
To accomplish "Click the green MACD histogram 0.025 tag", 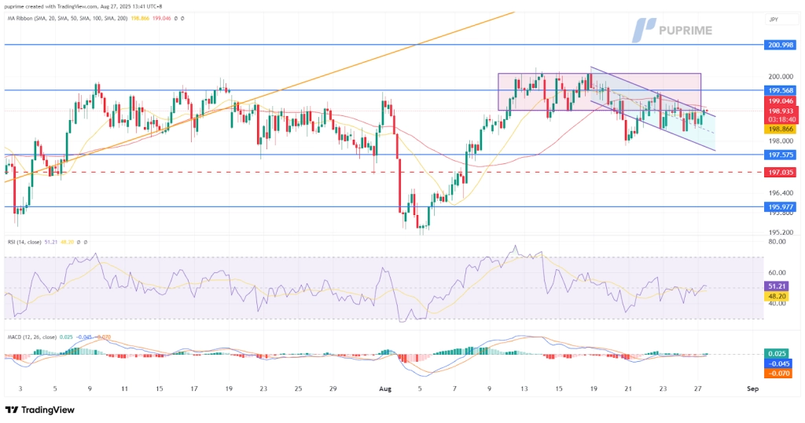I will [779, 353].
